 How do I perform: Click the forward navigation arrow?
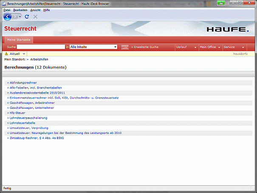15,17
